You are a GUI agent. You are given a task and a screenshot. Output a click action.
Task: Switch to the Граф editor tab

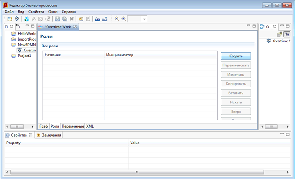point(44,126)
